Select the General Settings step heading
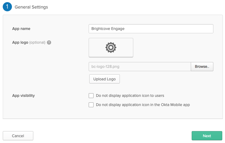The image size is (225, 143). pyautogui.click(x=31, y=7)
